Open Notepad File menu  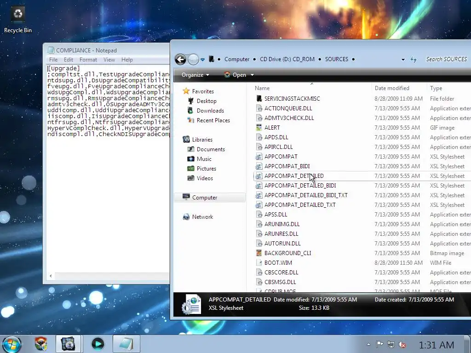pos(53,59)
